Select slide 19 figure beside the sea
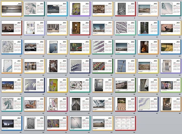The width and height of the screenshot is (182, 134). pos(57,47)
